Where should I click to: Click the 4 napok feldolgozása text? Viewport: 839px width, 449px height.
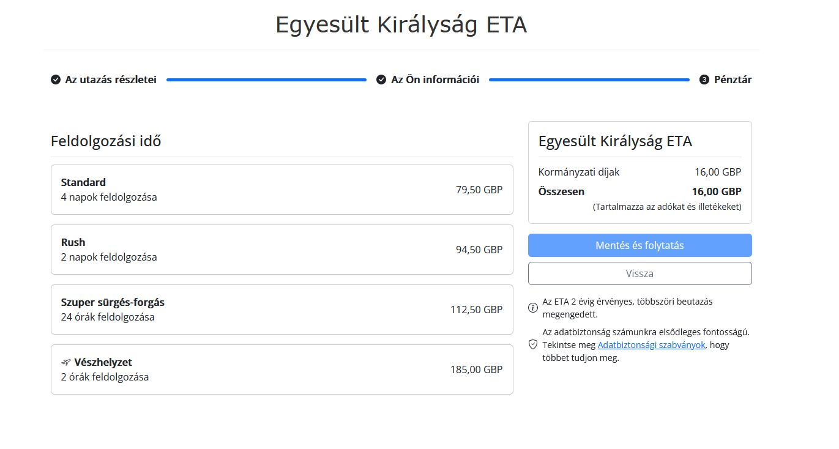109,197
